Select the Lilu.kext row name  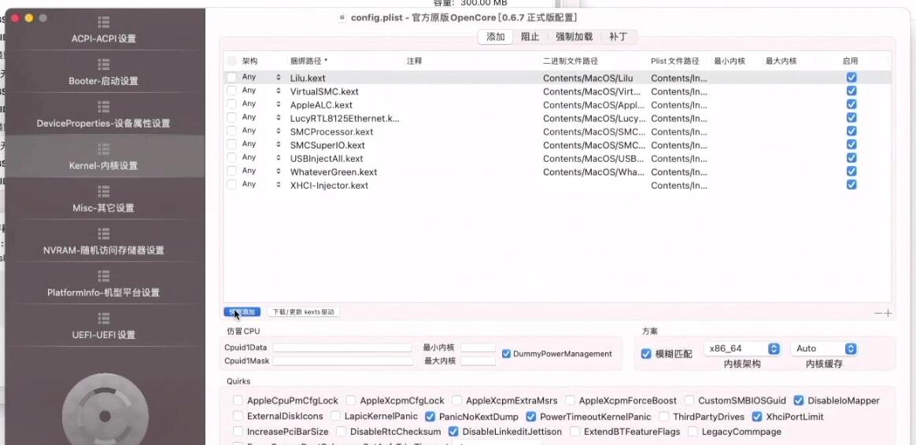[308, 78]
